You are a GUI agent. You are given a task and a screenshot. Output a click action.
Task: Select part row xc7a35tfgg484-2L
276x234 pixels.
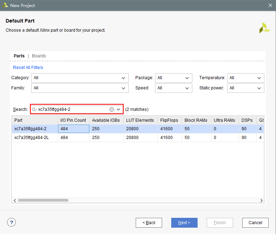[138, 138]
